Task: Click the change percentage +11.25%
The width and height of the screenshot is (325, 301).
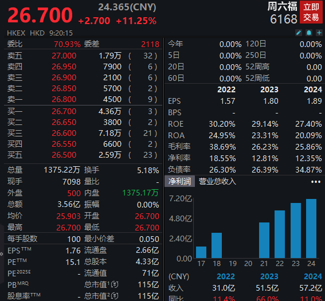Action: pyautogui.click(x=136, y=21)
